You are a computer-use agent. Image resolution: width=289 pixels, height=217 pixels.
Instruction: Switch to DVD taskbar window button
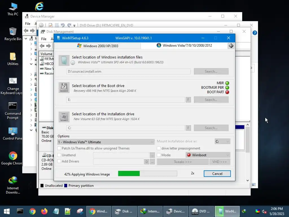(x=202, y=211)
